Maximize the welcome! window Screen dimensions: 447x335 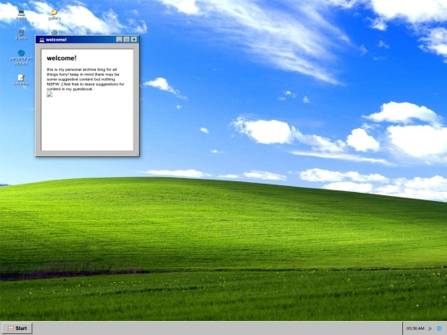pos(127,40)
